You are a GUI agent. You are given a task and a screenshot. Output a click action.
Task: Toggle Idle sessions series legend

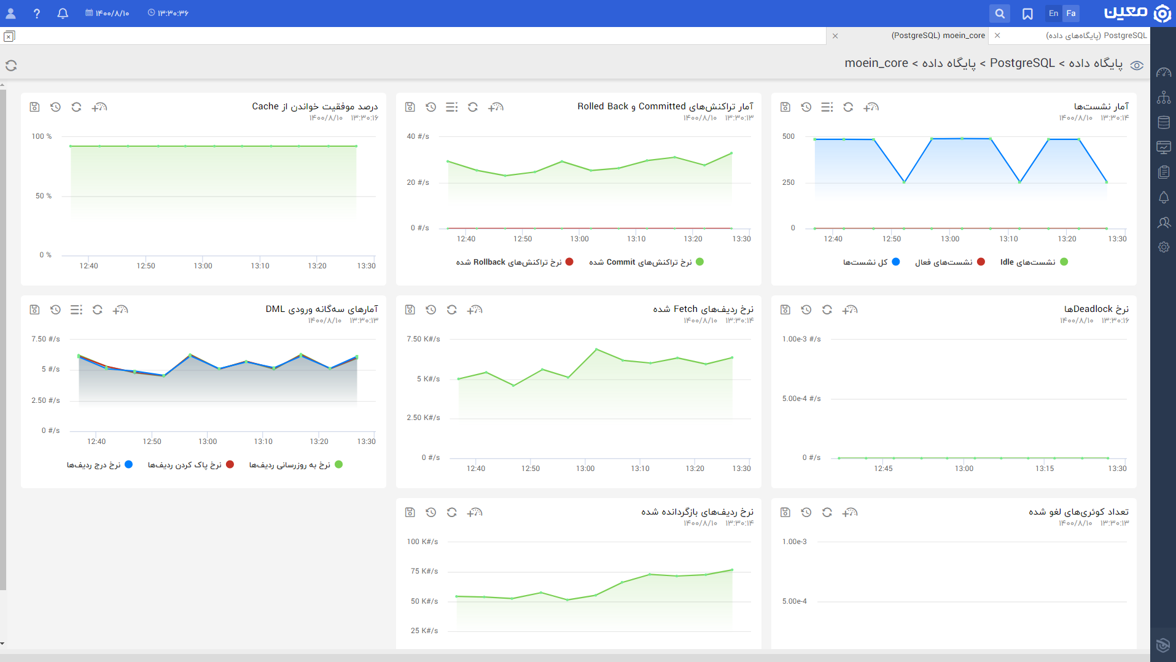pyautogui.click(x=1034, y=262)
